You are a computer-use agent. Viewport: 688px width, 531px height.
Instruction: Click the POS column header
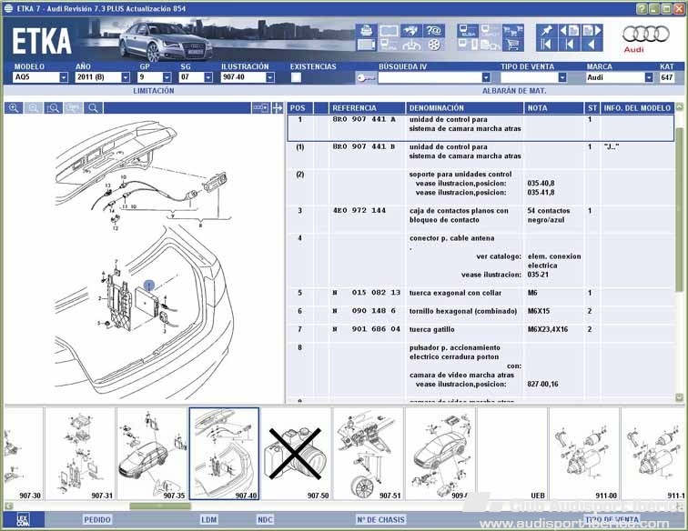click(x=299, y=108)
